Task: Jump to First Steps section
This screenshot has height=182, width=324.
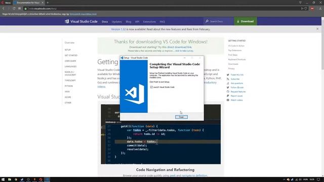Action: 233,55
